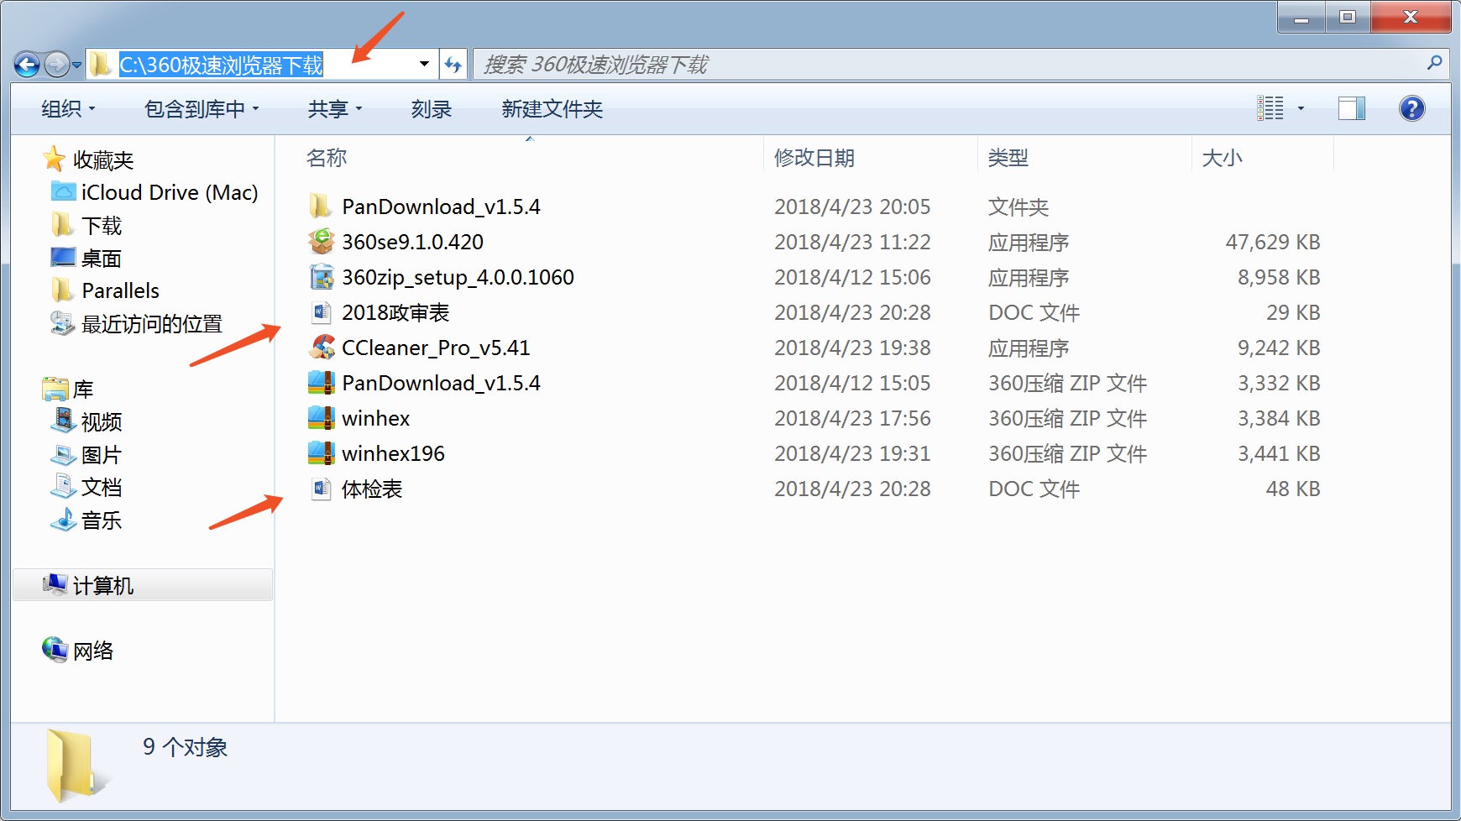Click the date 2018/4/23 19:31

pos(852,453)
